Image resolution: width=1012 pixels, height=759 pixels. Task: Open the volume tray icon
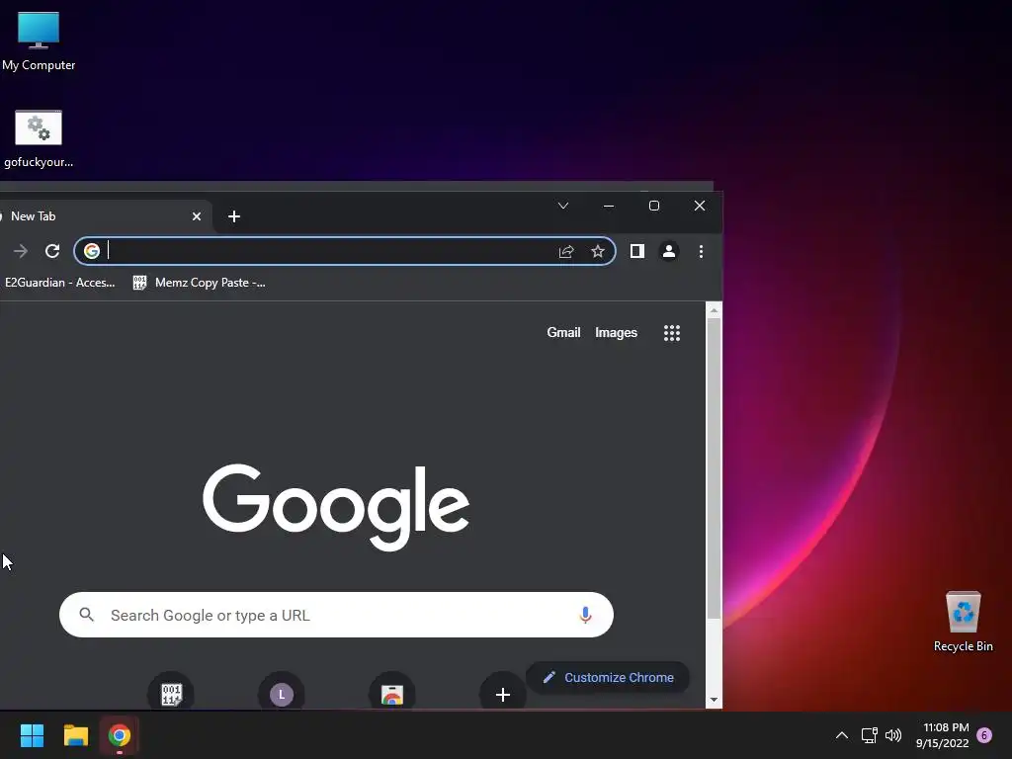point(893,735)
